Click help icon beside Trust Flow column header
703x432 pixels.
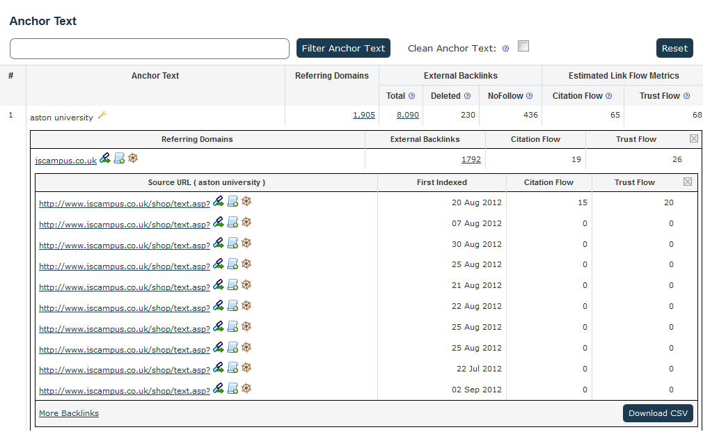686,96
